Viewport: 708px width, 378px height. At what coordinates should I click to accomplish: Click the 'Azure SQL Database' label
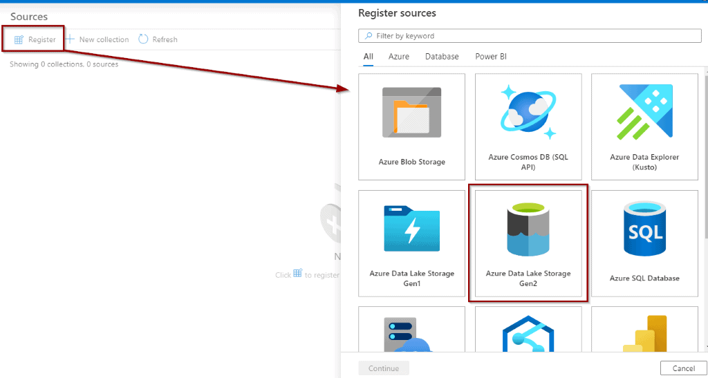click(644, 278)
